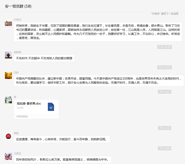185x164 pixels.
Task: Click sender name 许晓洁 above first message
Action: coord(17,20)
